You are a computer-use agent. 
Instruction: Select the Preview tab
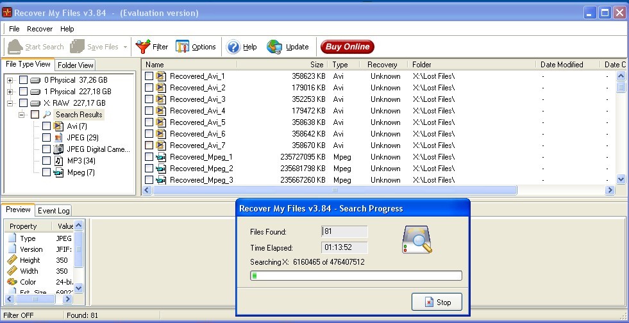18,210
